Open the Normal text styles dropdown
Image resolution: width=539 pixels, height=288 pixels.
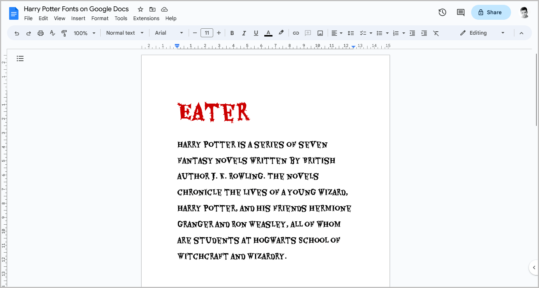click(x=125, y=33)
